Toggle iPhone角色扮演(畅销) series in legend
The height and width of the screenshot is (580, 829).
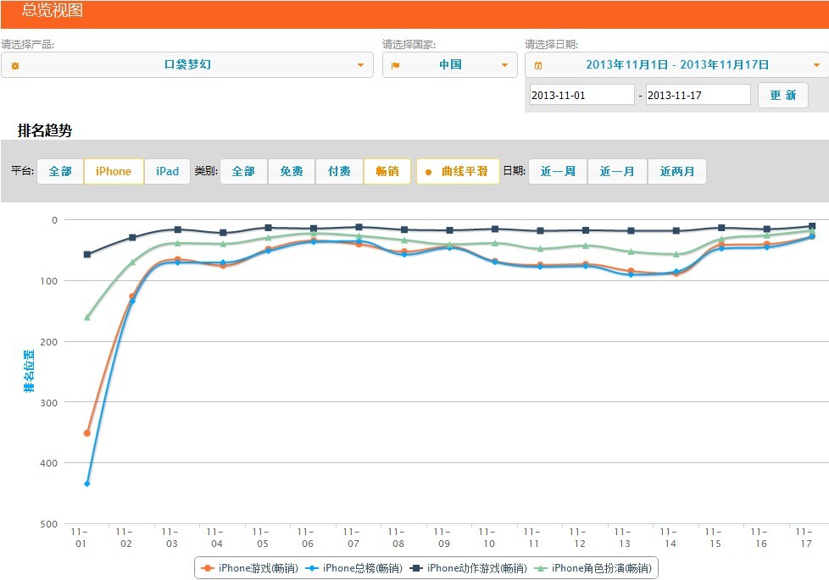point(593,568)
